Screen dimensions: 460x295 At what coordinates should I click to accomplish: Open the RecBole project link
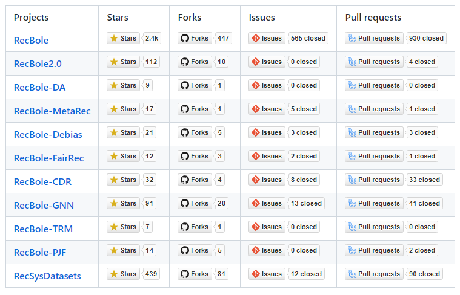[31, 41]
